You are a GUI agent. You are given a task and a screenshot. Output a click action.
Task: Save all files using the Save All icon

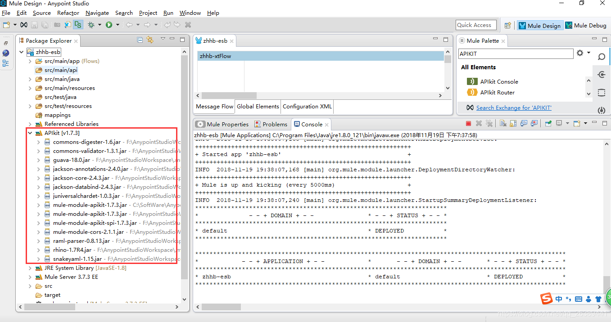click(x=44, y=25)
